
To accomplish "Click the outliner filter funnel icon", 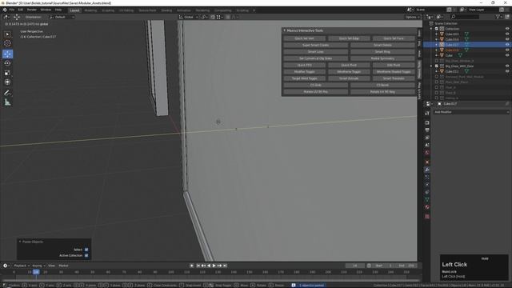I will coord(498,17).
